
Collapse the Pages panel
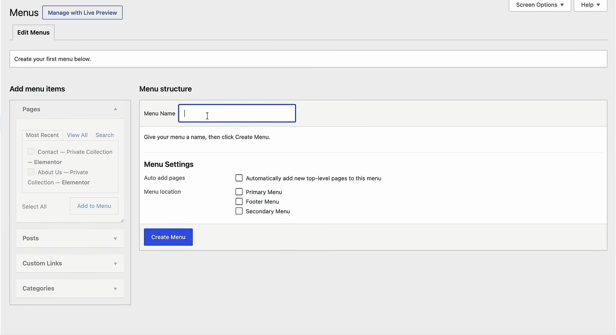click(x=115, y=109)
